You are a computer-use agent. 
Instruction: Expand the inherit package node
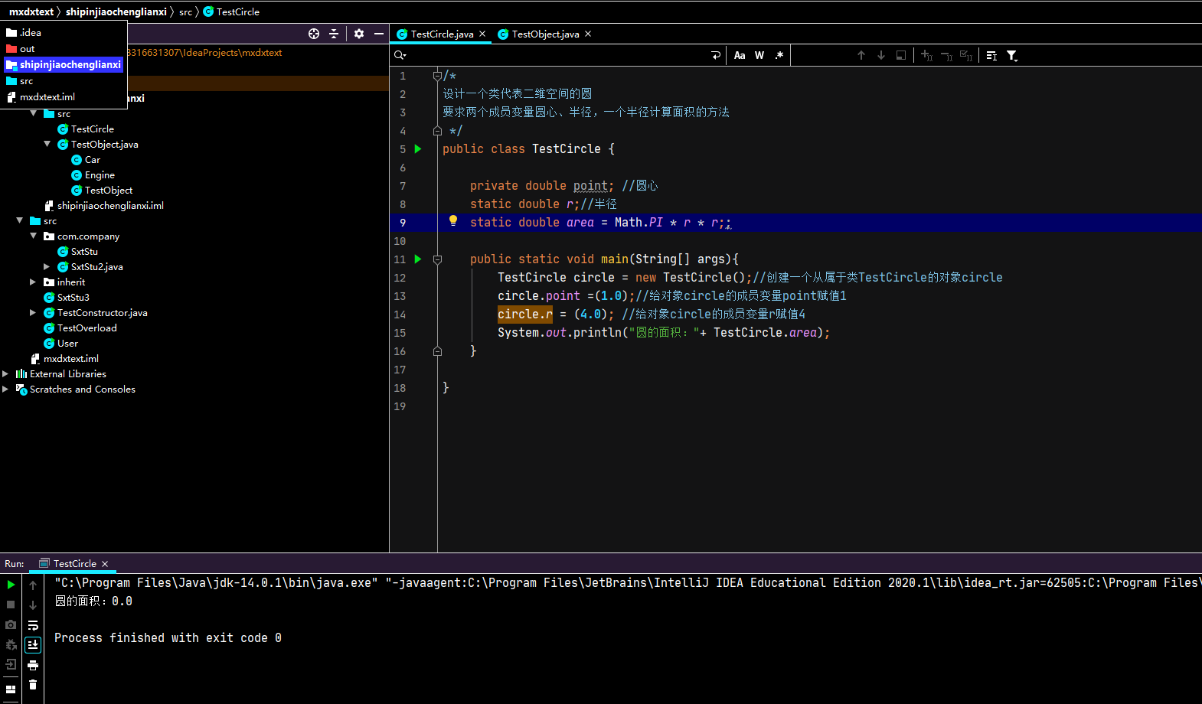pos(34,282)
